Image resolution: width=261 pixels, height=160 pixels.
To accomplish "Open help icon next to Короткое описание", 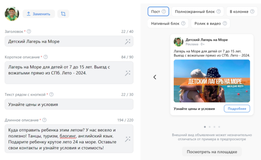I will coord(46,57).
